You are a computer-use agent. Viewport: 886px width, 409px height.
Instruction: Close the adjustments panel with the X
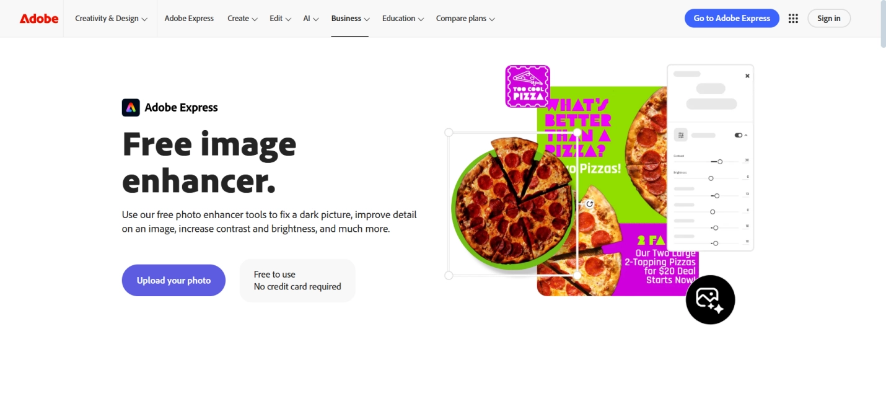[747, 76]
